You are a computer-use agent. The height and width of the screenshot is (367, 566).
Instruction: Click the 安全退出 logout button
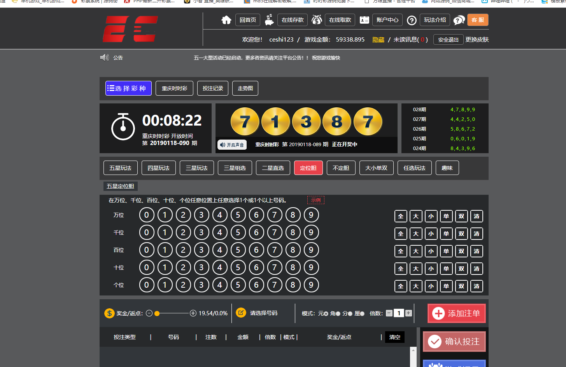[448, 40]
